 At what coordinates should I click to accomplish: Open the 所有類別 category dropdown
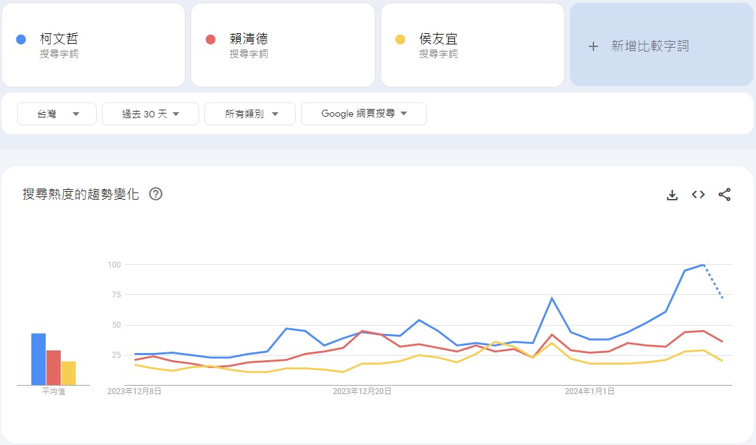coord(250,114)
